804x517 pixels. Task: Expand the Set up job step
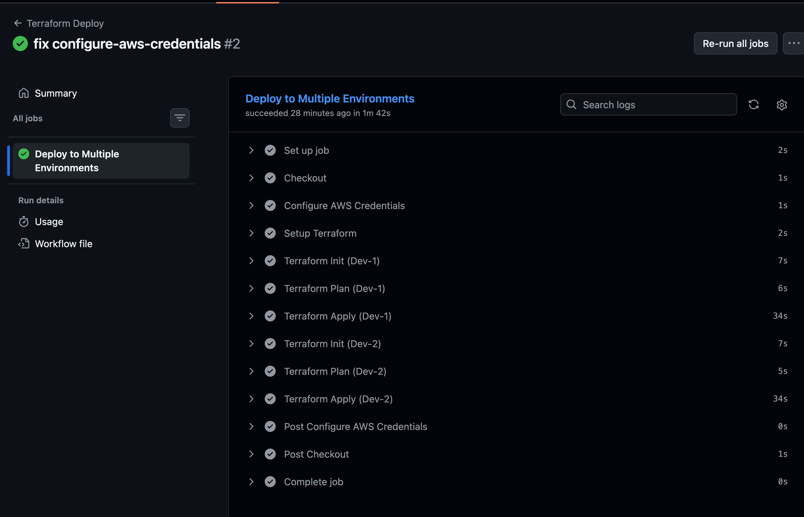[251, 150]
